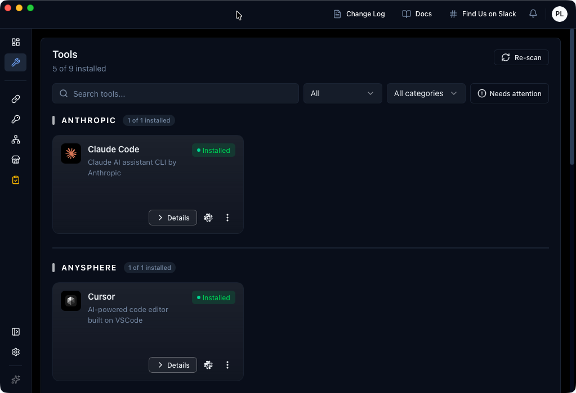Collapse sidebar using panel toggle icon
Viewport: 576px width, 393px height.
pos(15,332)
